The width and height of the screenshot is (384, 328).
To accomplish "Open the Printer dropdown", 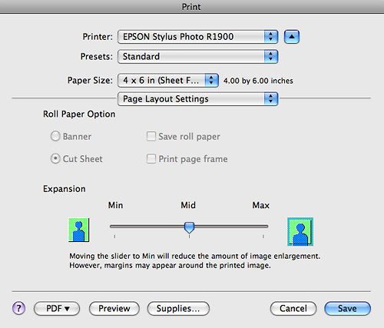I will click(x=197, y=37).
